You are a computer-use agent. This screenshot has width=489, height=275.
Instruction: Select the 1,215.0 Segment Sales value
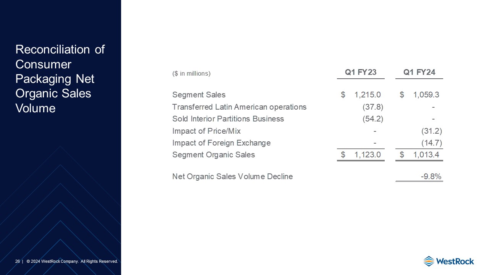point(367,95)
